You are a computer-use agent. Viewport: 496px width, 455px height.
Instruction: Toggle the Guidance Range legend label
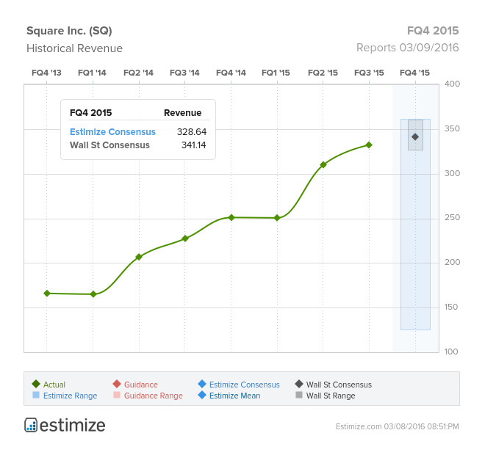[x=154, y=396]
